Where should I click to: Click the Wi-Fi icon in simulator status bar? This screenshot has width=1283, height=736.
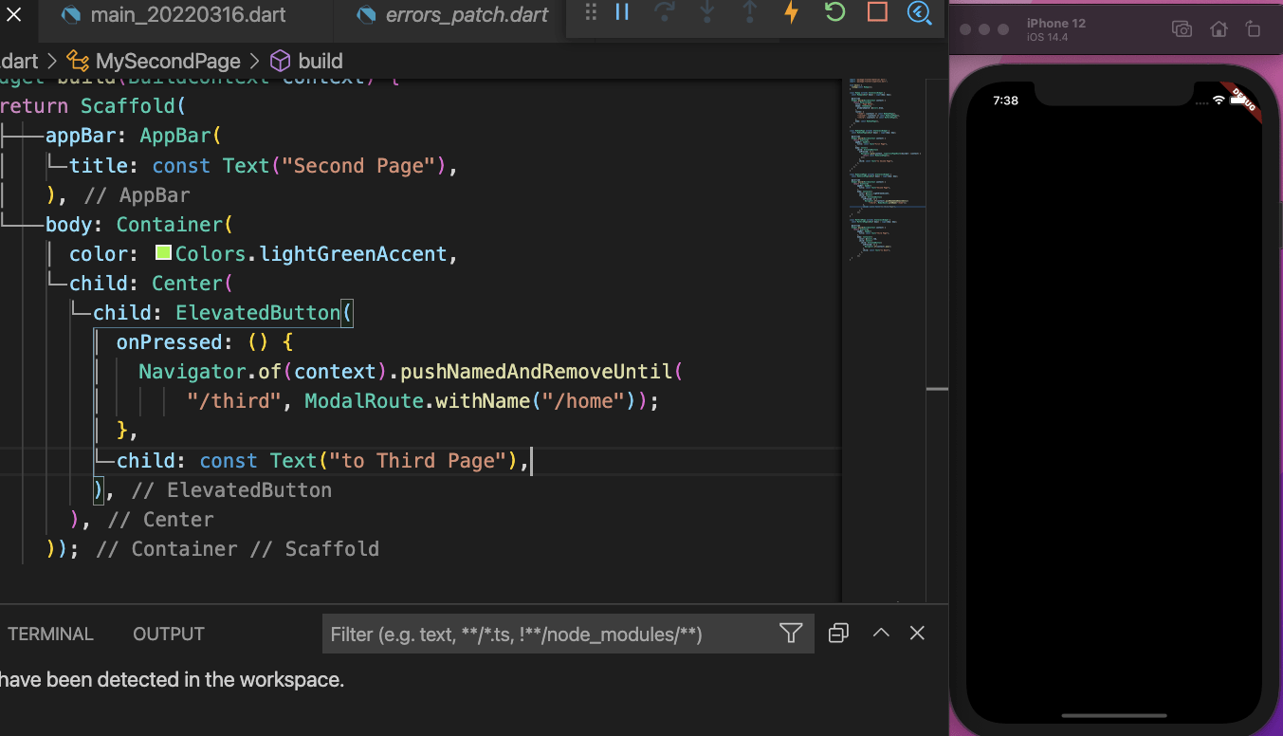click(1219, 100)
